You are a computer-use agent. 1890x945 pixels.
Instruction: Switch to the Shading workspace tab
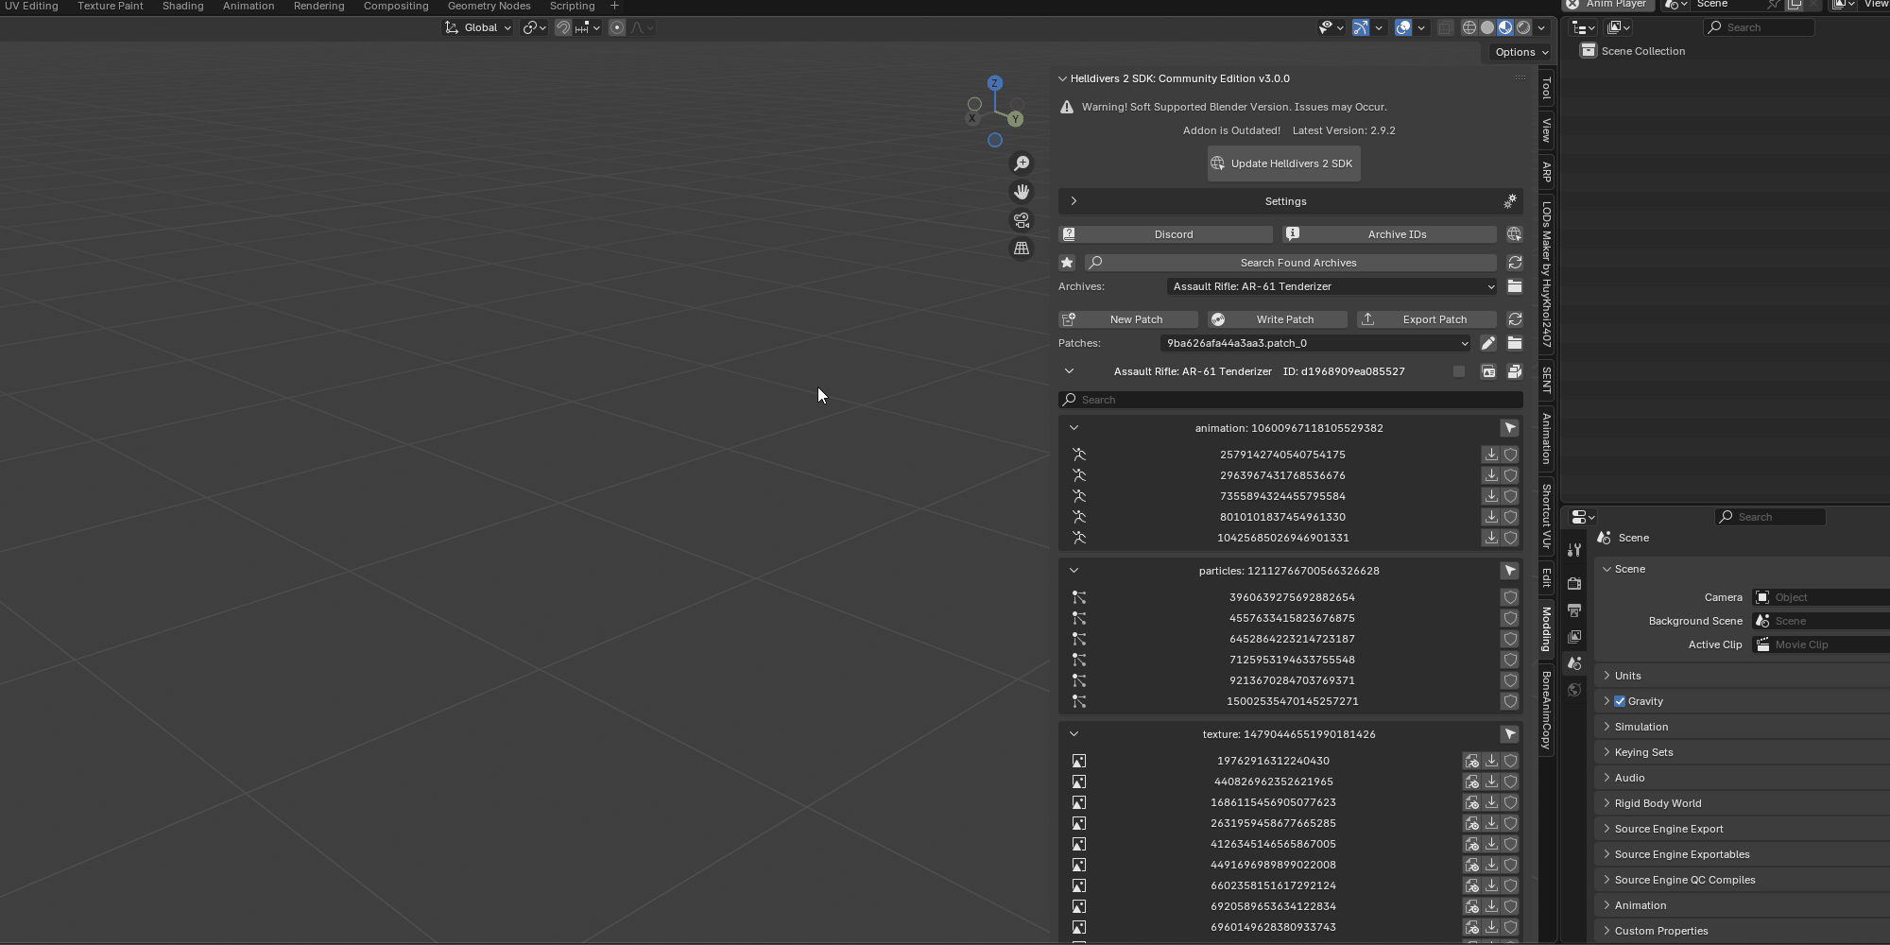[182, 6]
